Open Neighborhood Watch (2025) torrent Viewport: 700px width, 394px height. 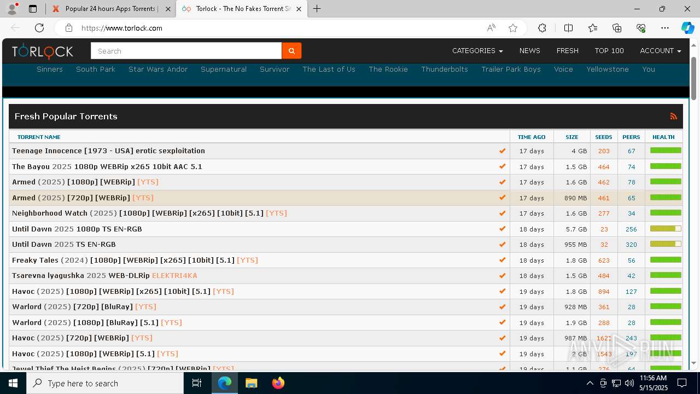(x=149, y=213)
